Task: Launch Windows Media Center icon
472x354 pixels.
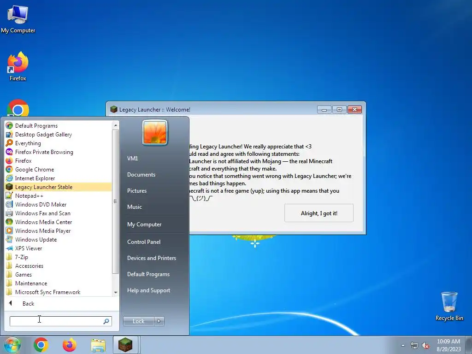Action: point(9,222)
